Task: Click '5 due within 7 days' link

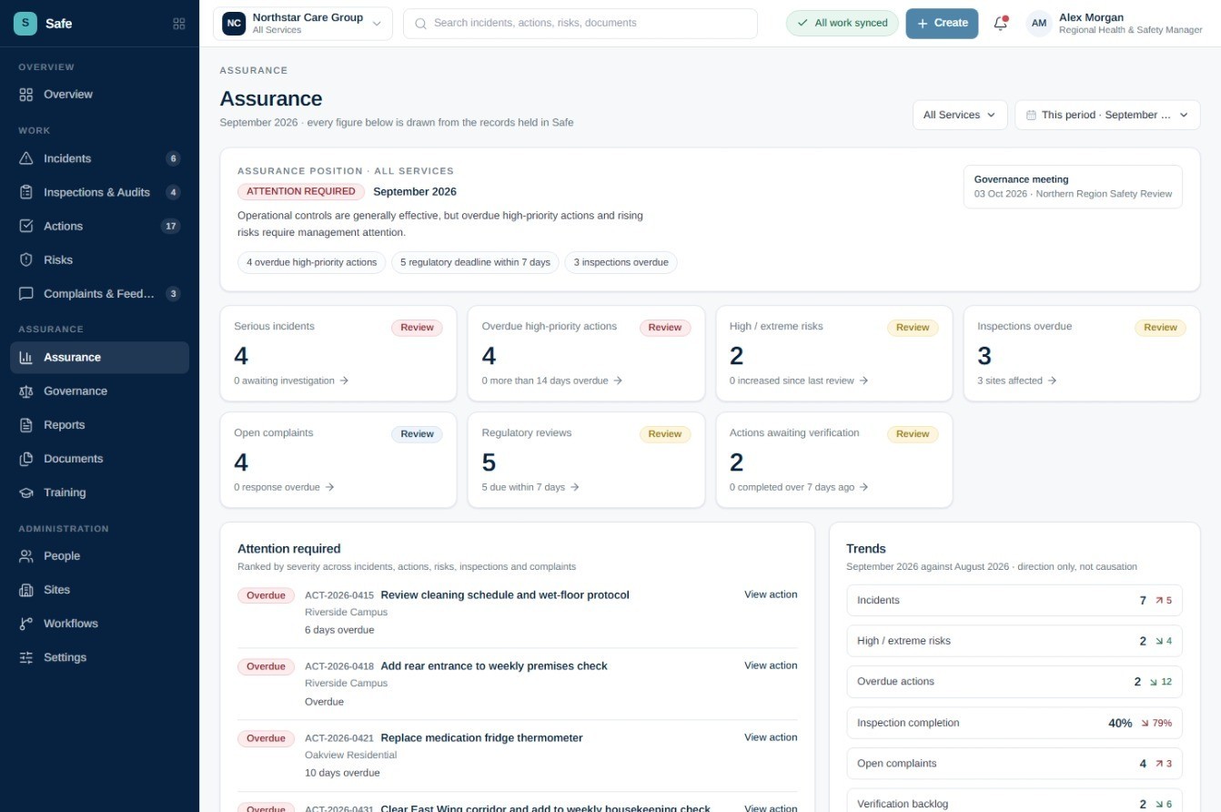Action: pyautogui.click(x=530, y=487)
